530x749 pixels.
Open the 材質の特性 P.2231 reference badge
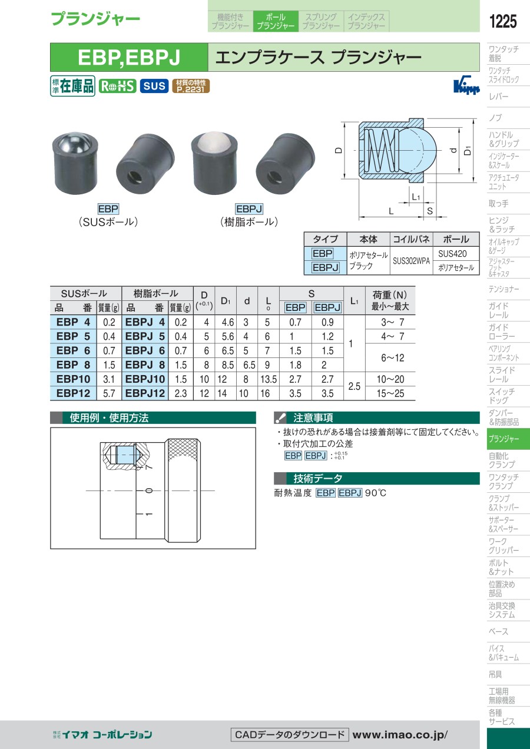point(191,86)
